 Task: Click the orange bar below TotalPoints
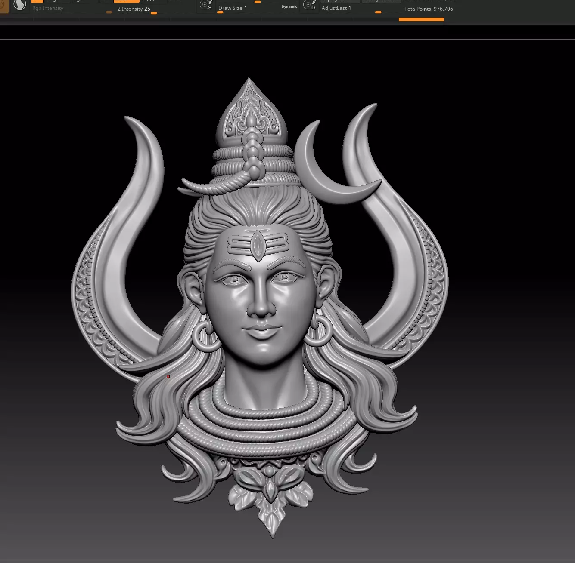[x=421, y=19]
